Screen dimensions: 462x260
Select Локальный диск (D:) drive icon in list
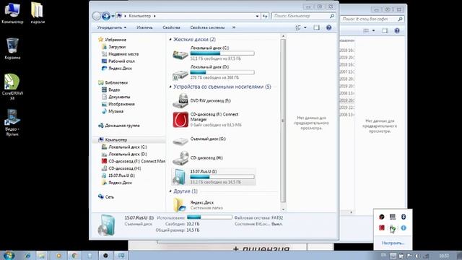180,74
